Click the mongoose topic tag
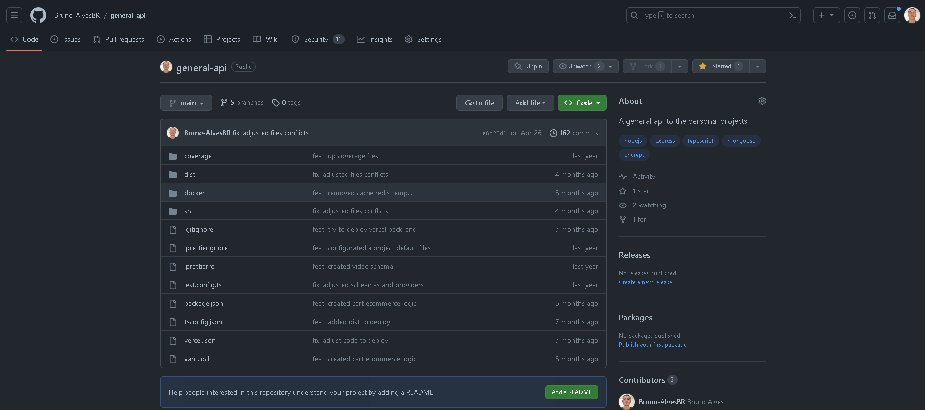This screenshot has width=925, height=410. [x=741, y=141]
